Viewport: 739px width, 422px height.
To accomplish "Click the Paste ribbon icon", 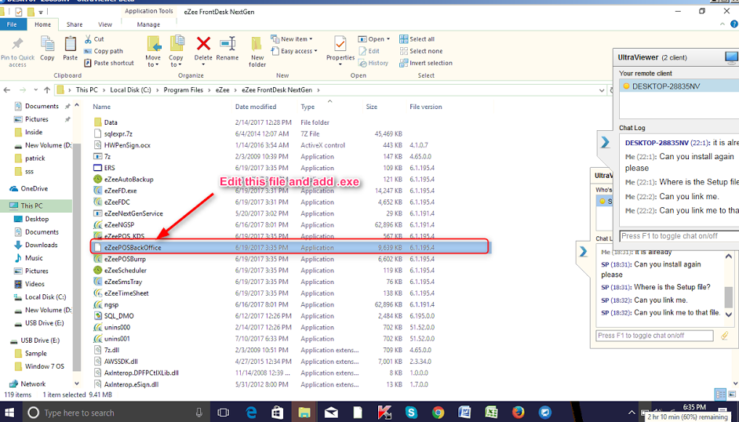I will [71, 44].
